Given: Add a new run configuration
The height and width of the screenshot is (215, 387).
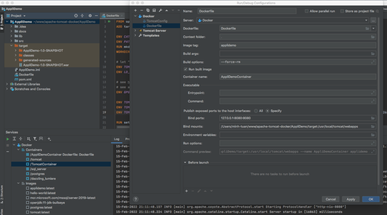Looking at the screenshot, I should 136,10.
